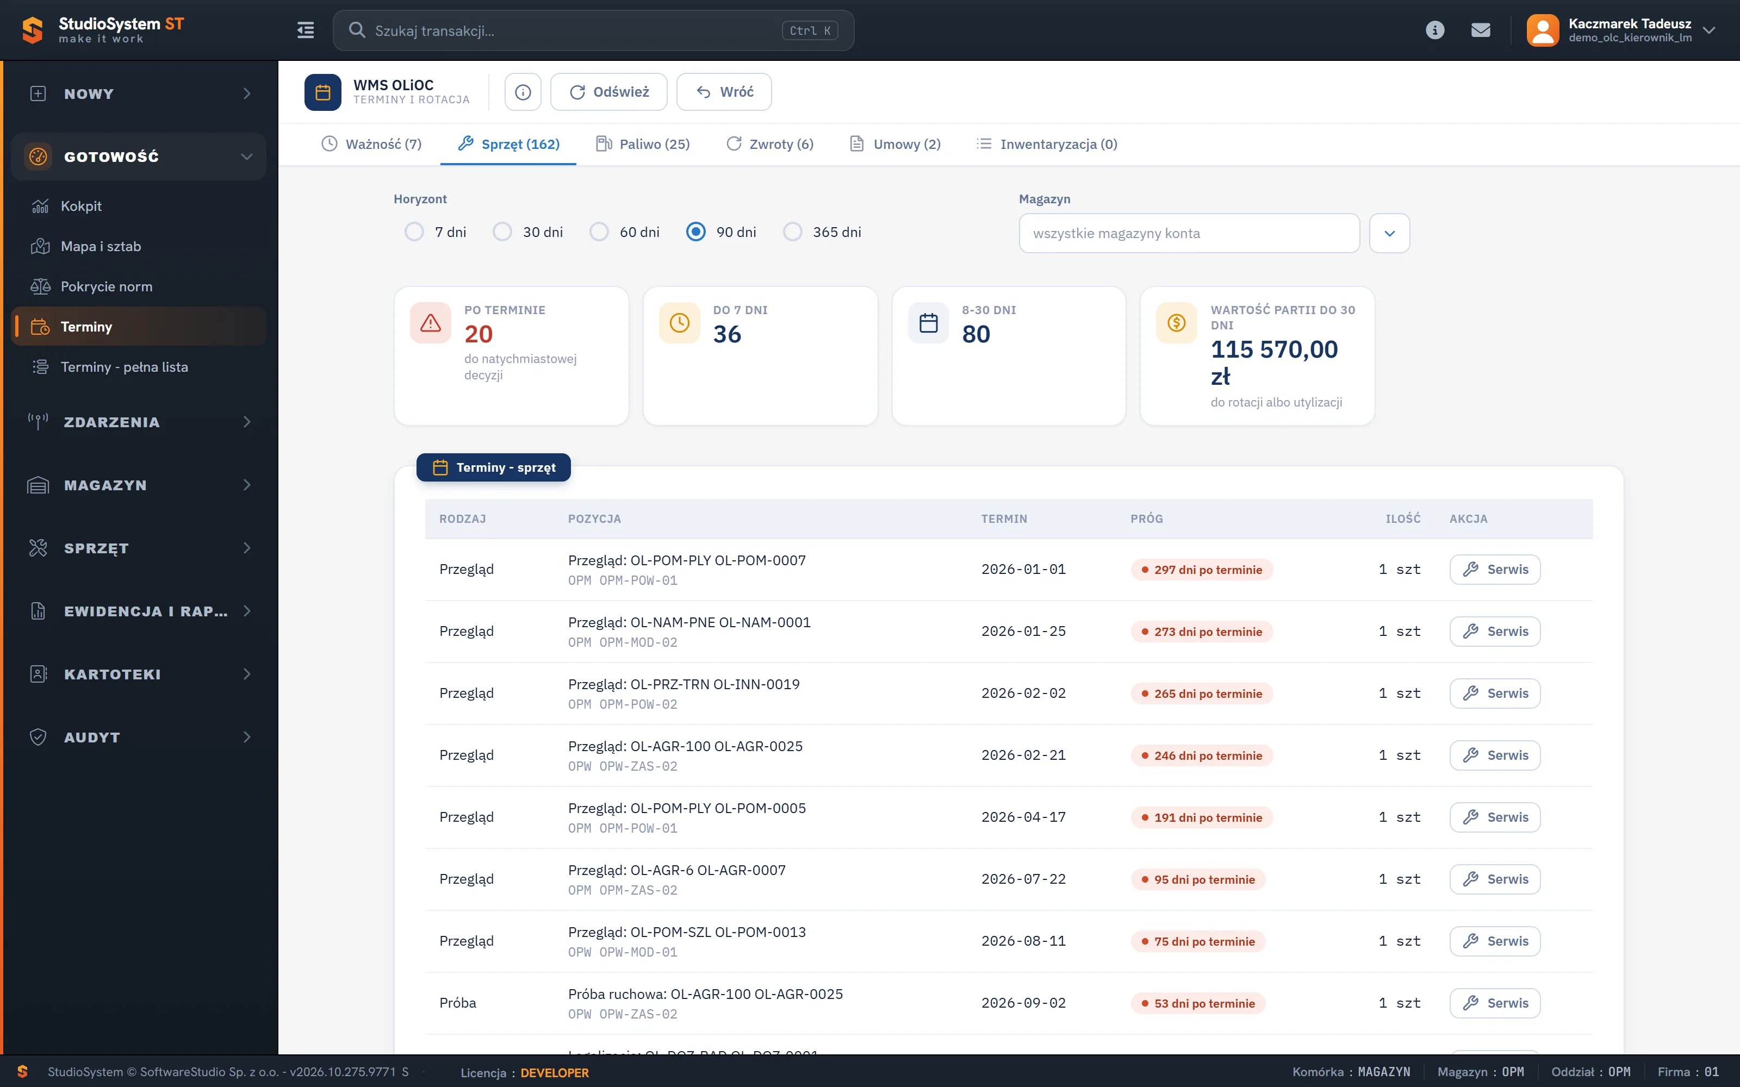Select the 7 dni horizon radio
The image size is (1740, 1087).
click(x=414, y=232)
